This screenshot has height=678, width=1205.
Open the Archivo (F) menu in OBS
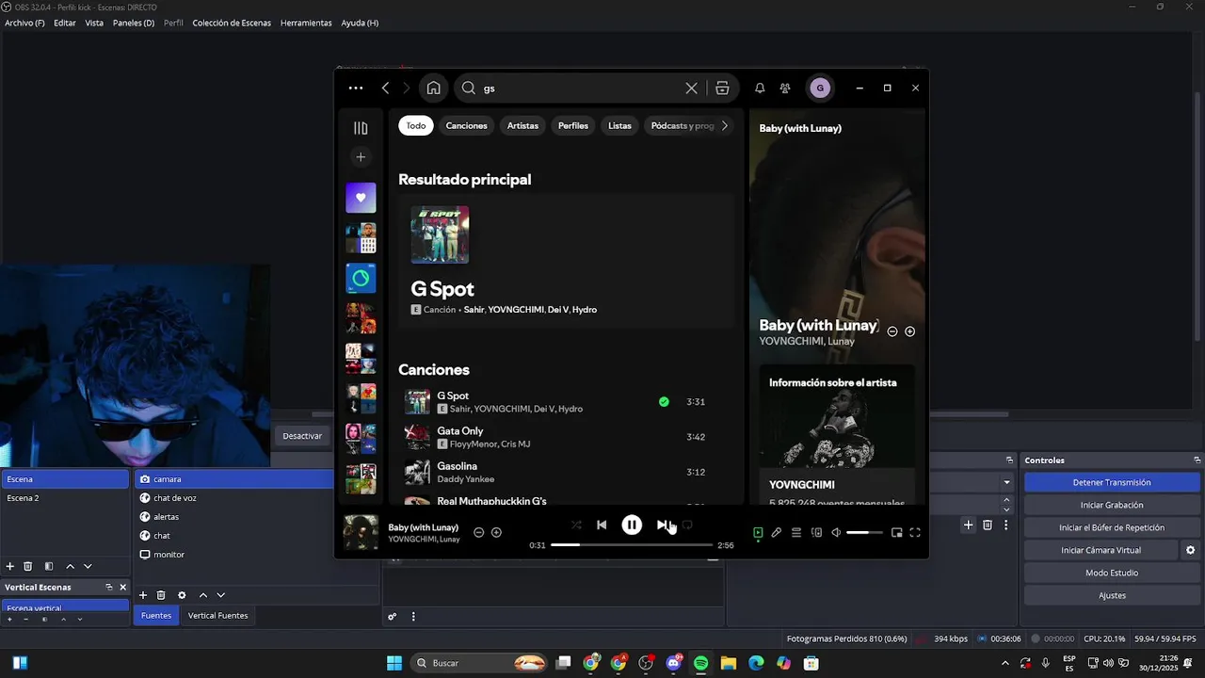pos(24,23)
